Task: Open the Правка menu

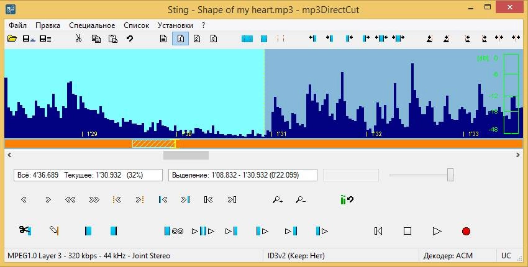Action: (48, 25)
